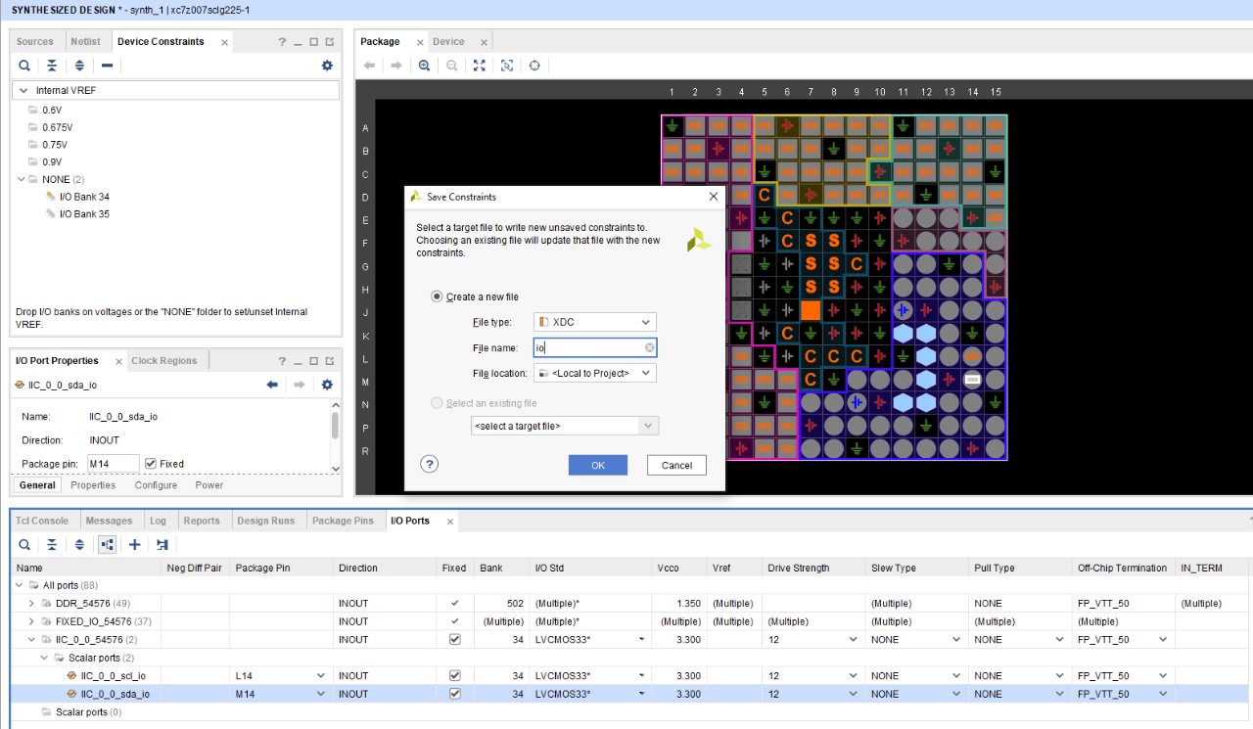Collapse all rows in I/O Ports
The image size is (1253, 729).
(x=52, y=544)
